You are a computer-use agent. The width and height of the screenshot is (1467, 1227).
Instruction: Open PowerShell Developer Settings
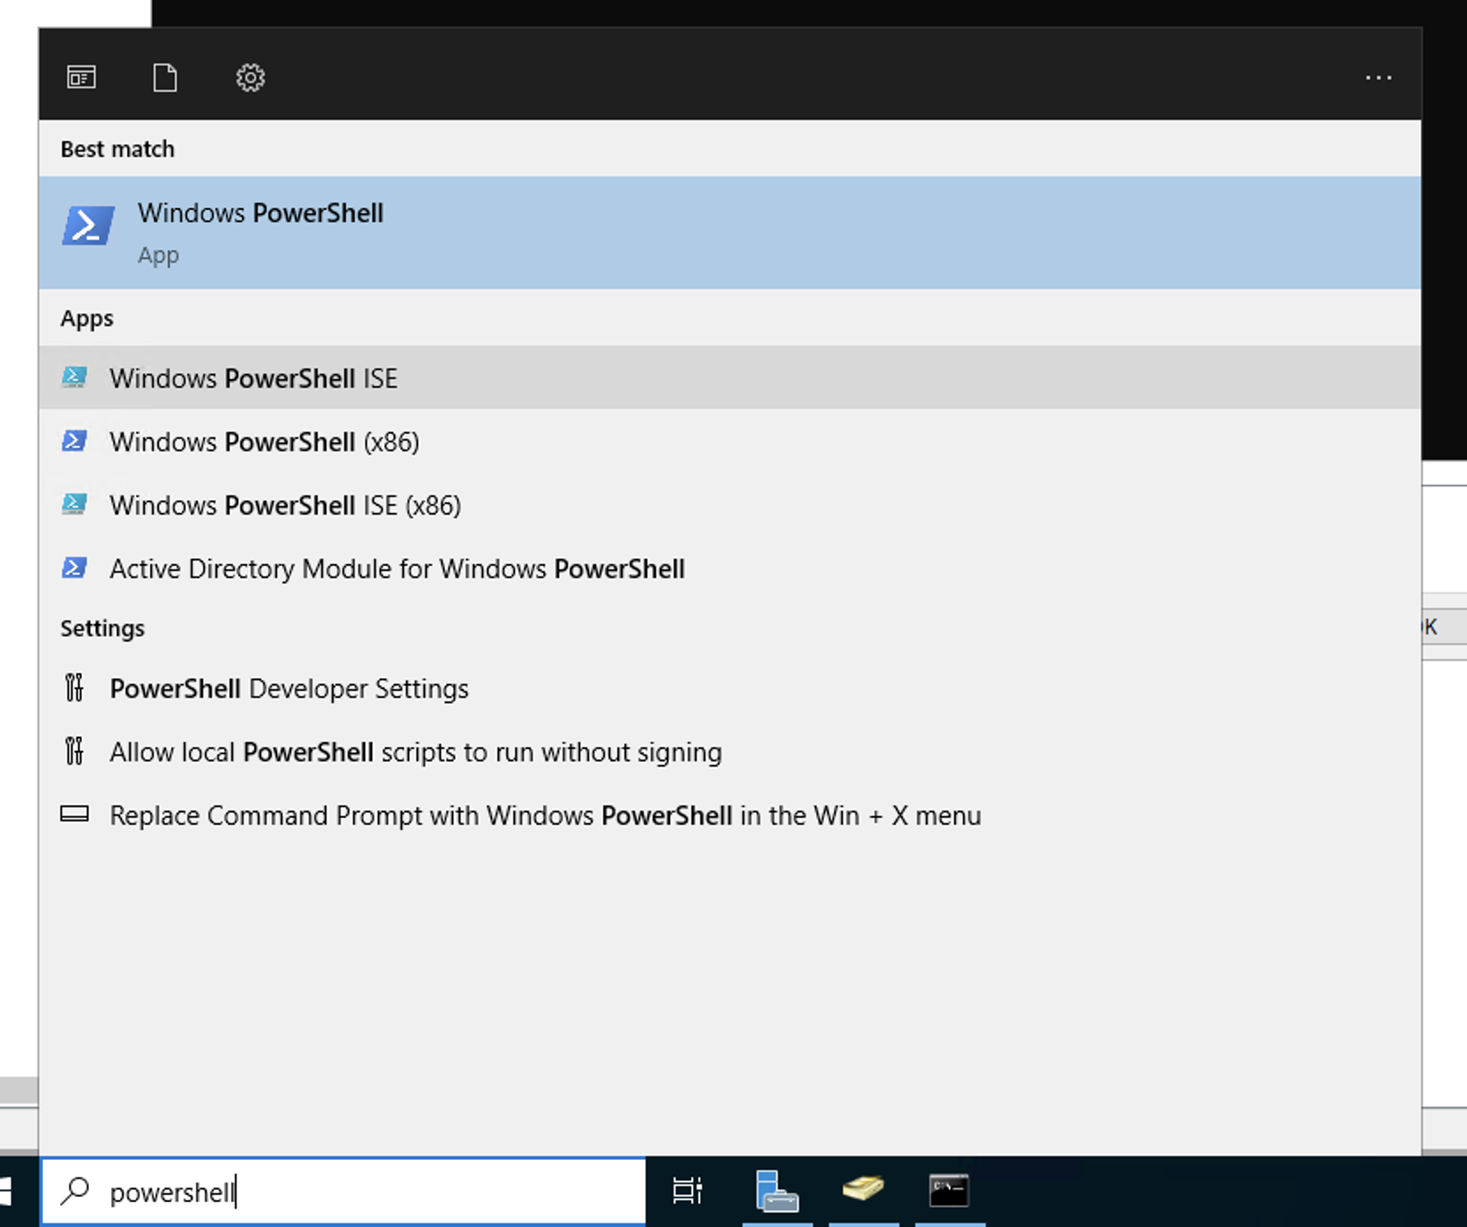tap(730, 688)
